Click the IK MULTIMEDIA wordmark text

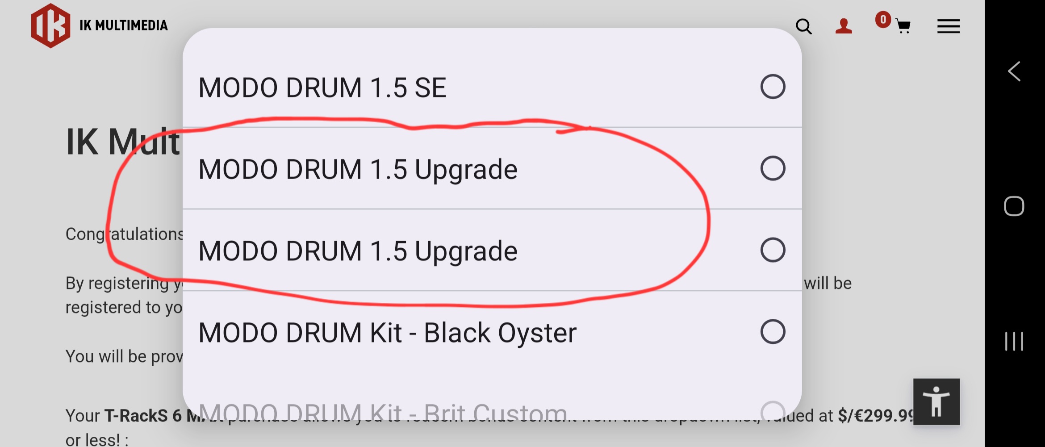pyautogui.click(x=124, y=25)
